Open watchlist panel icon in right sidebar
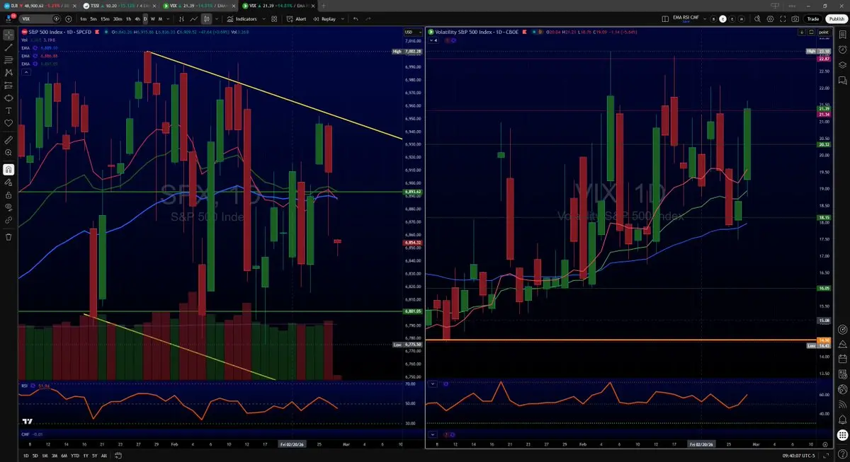The width and height of the screenshot is (850, 462). point(842,34)
